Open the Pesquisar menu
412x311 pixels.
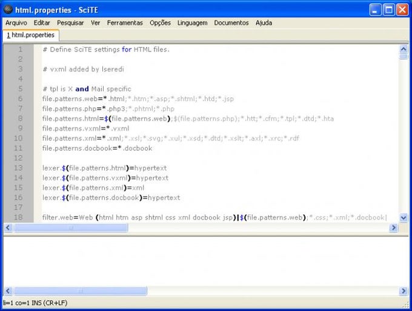(70, 23)
